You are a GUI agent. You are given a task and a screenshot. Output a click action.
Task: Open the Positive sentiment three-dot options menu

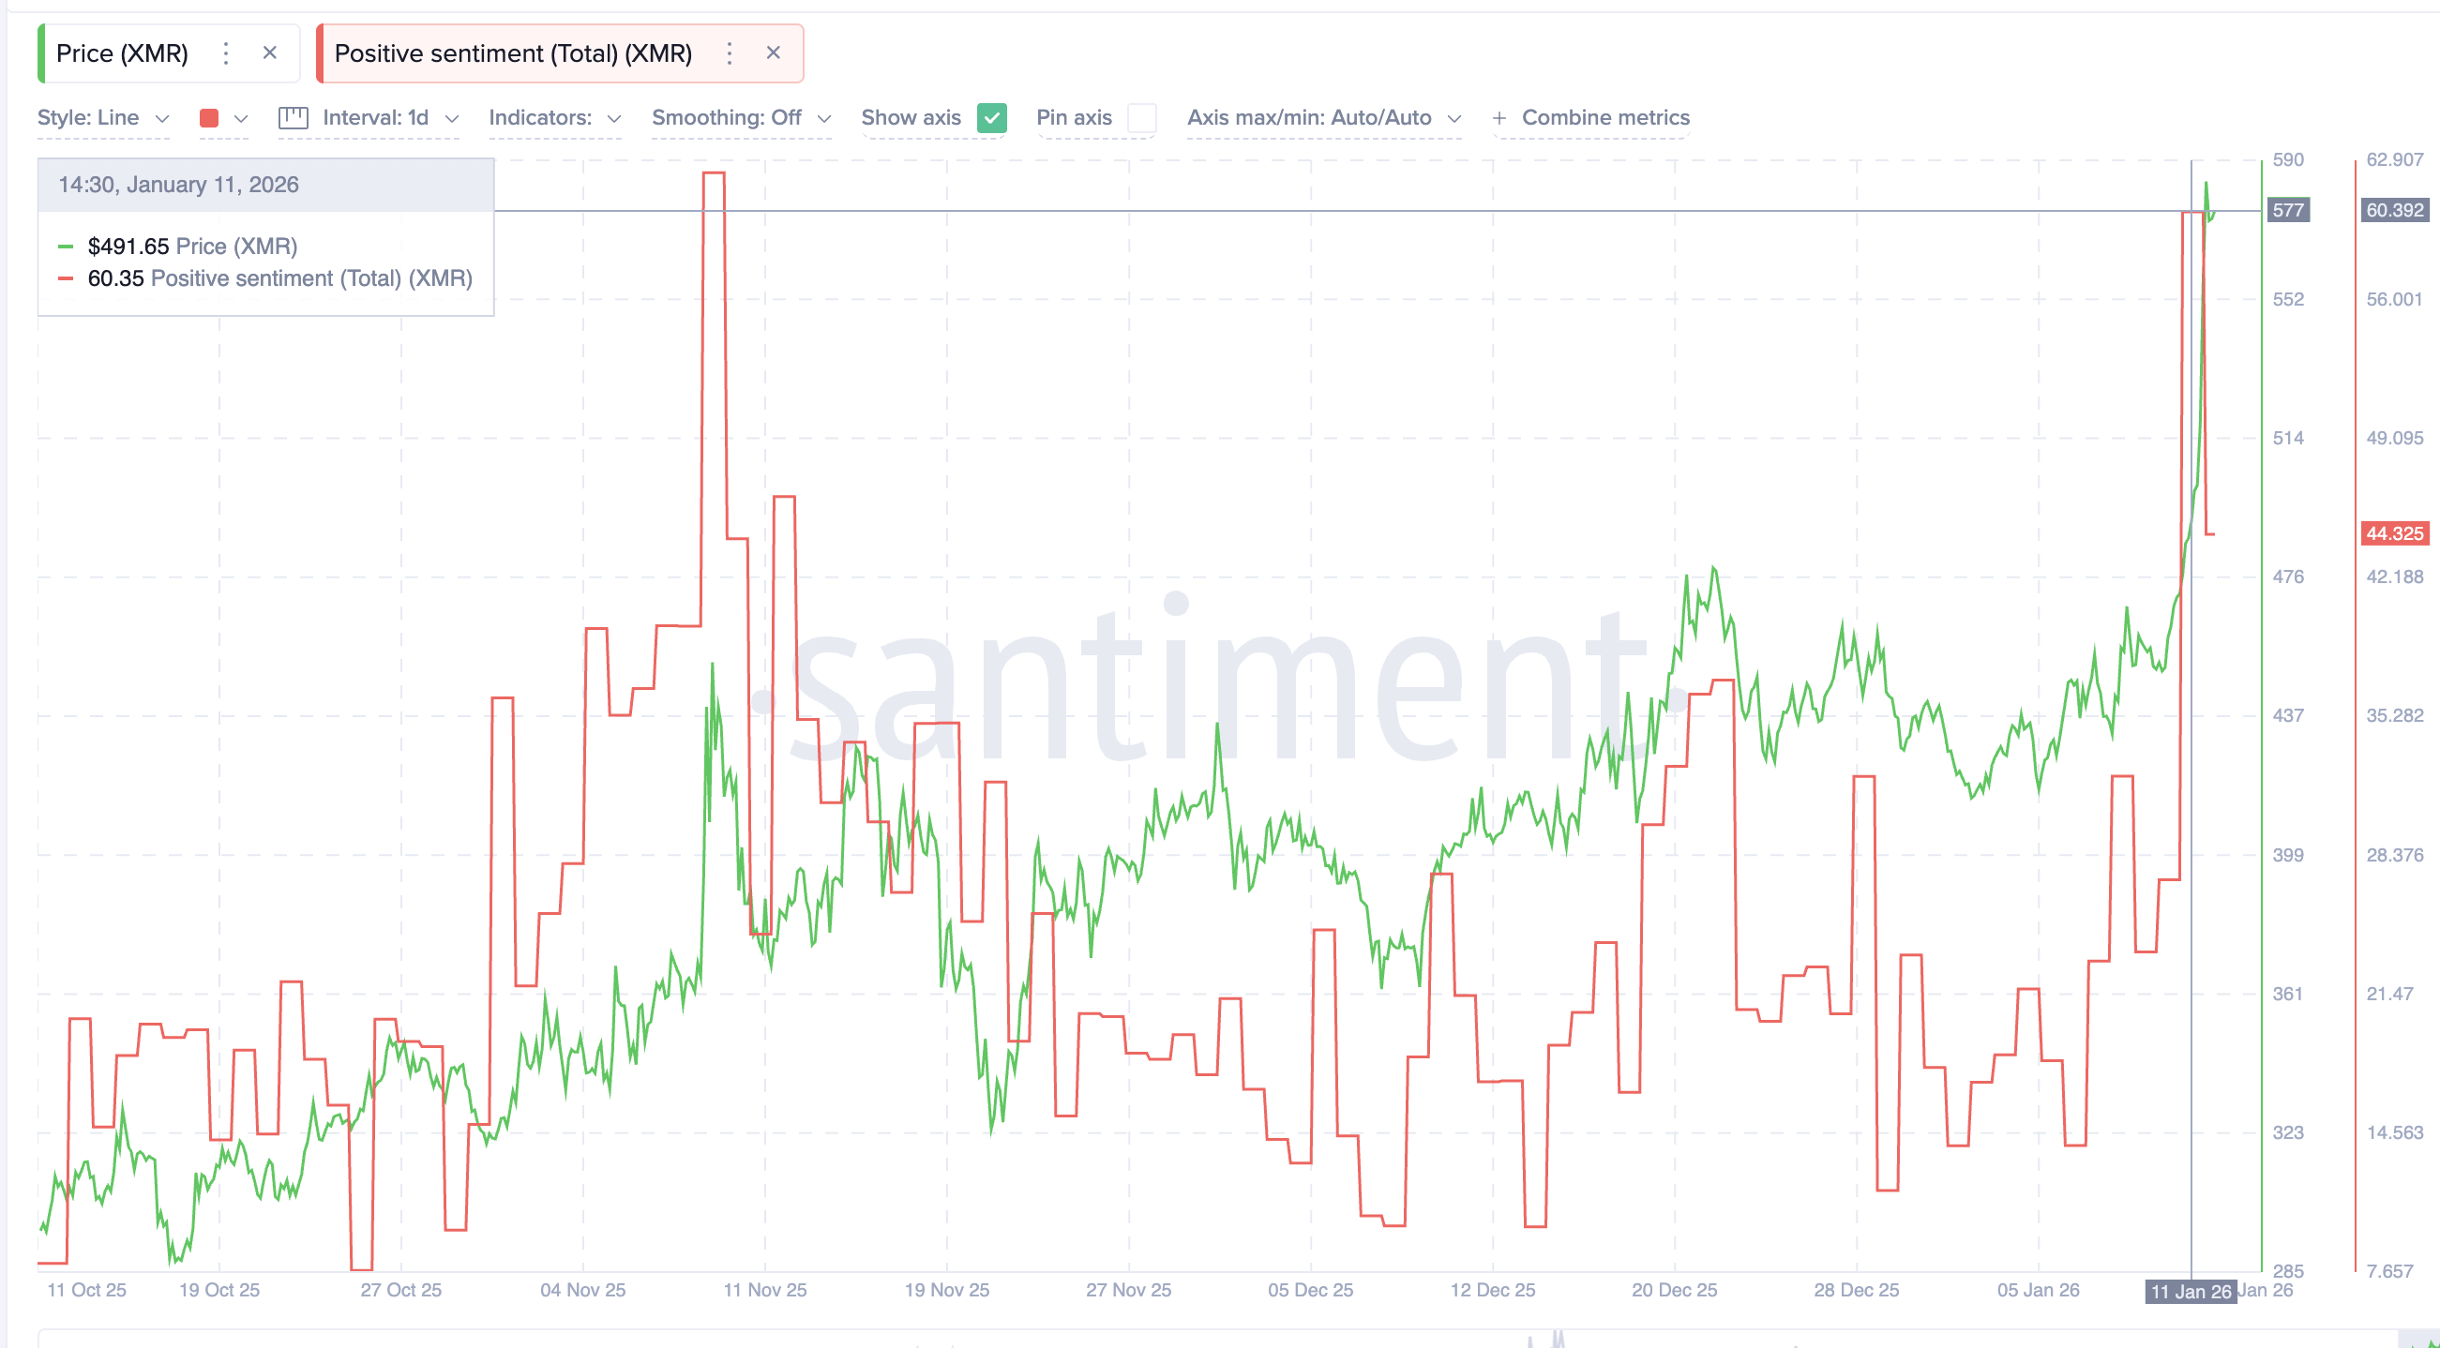(730, 53)
